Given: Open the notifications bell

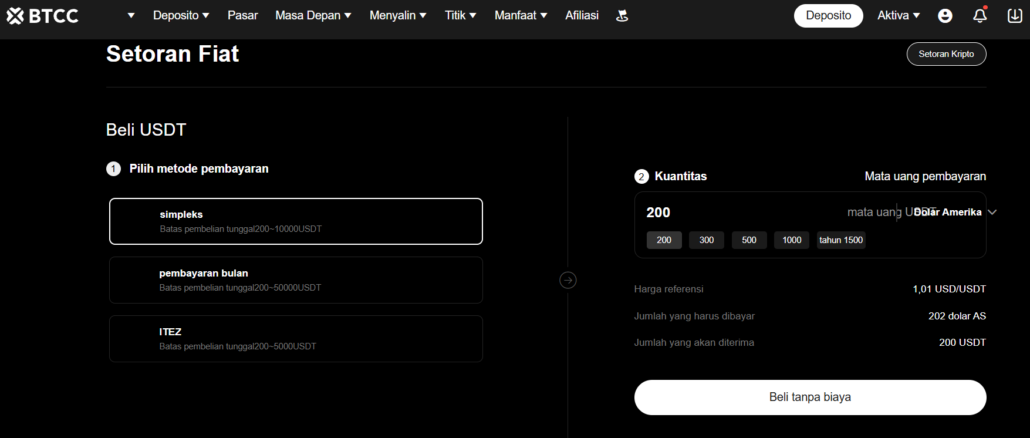Looking at the screenshot, I should (980, 16).
